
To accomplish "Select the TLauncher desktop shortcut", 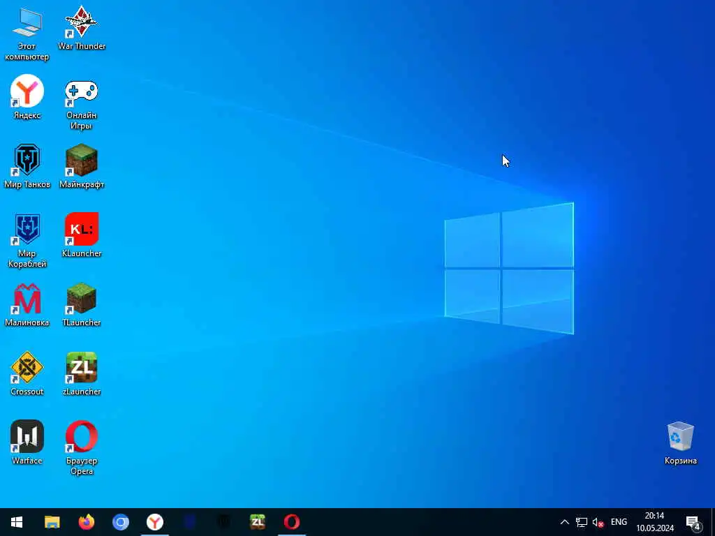I will 82,305.
